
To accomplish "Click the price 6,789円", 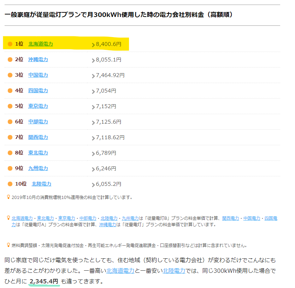I will [106, 153].
